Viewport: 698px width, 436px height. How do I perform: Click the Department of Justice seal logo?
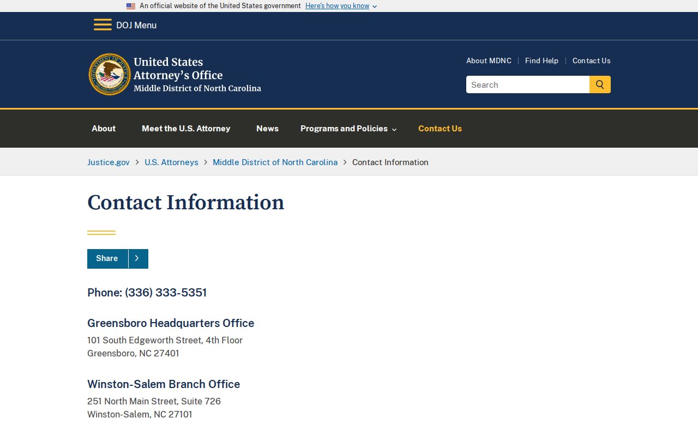pyautogui.click(x=110, y=74)
